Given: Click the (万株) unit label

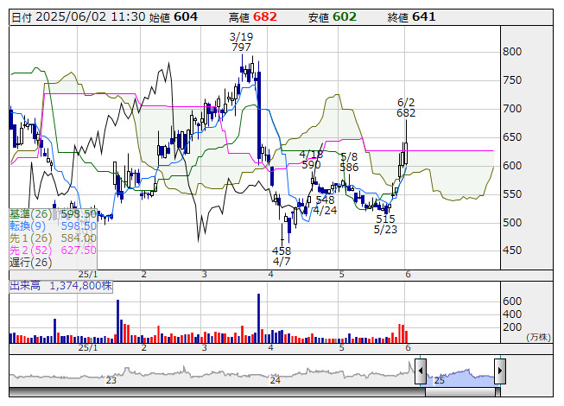Looking at the screenshot, I should click(x=538, y=337).
